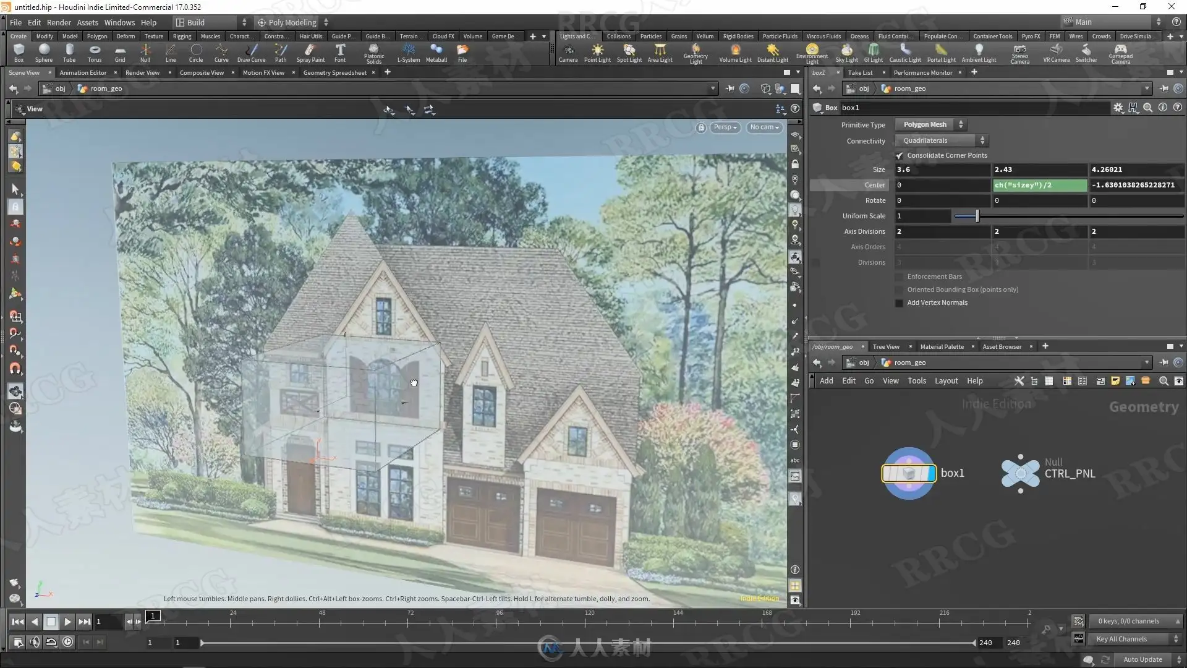Viewport: 1187px width, 668px height.
Task: Toggle Consolidate Corner Points checkbox
Action: coord(900,156)
